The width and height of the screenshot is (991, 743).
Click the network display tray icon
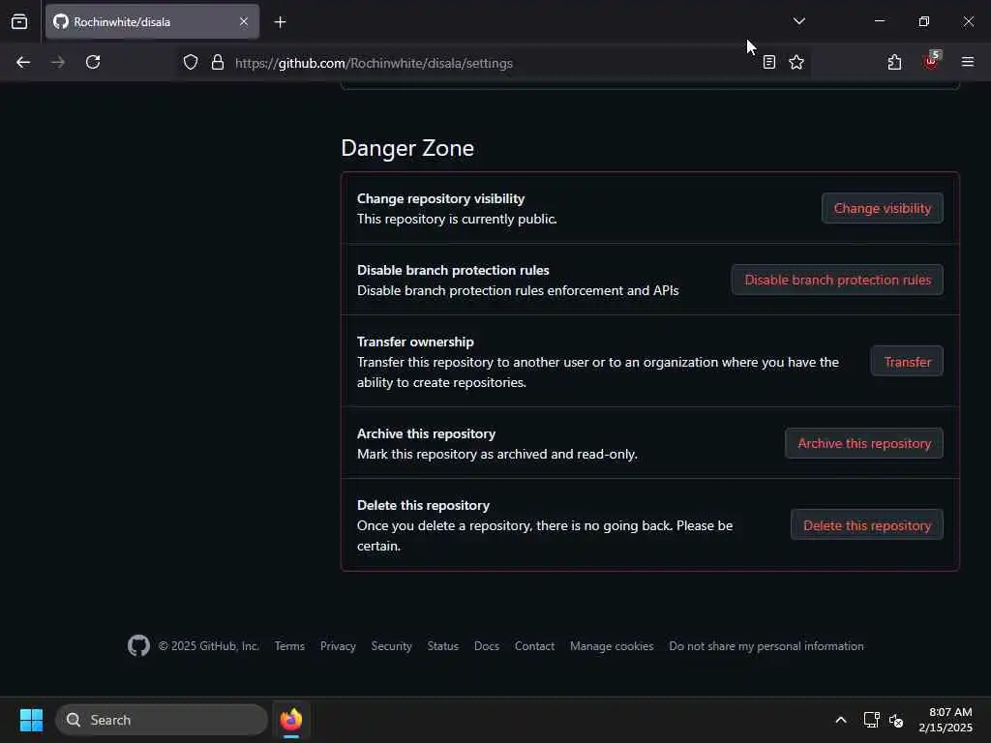tap(872, 720)
